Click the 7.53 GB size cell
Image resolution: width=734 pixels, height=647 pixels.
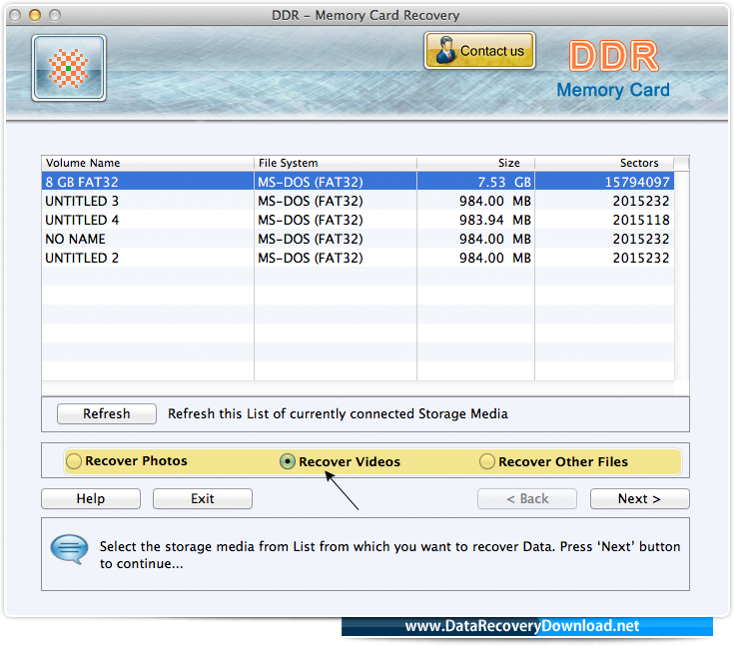click(476, 182)
